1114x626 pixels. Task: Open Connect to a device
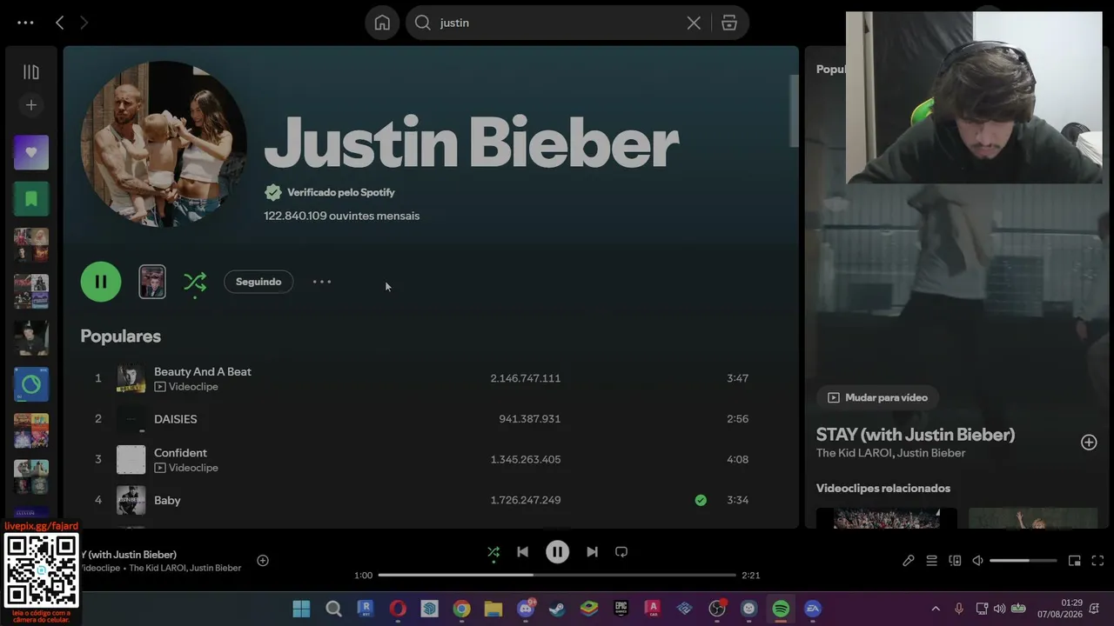click(x=955, y=561)
